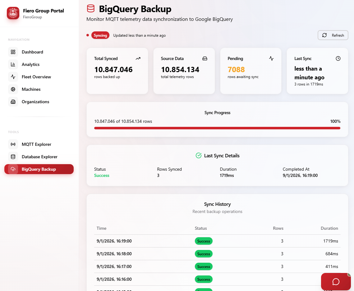Go to the Fleet Overview page
This screenshot has height=291, width=354.
pos(36,77)
